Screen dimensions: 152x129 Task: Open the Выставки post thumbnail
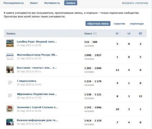[10, 70]
